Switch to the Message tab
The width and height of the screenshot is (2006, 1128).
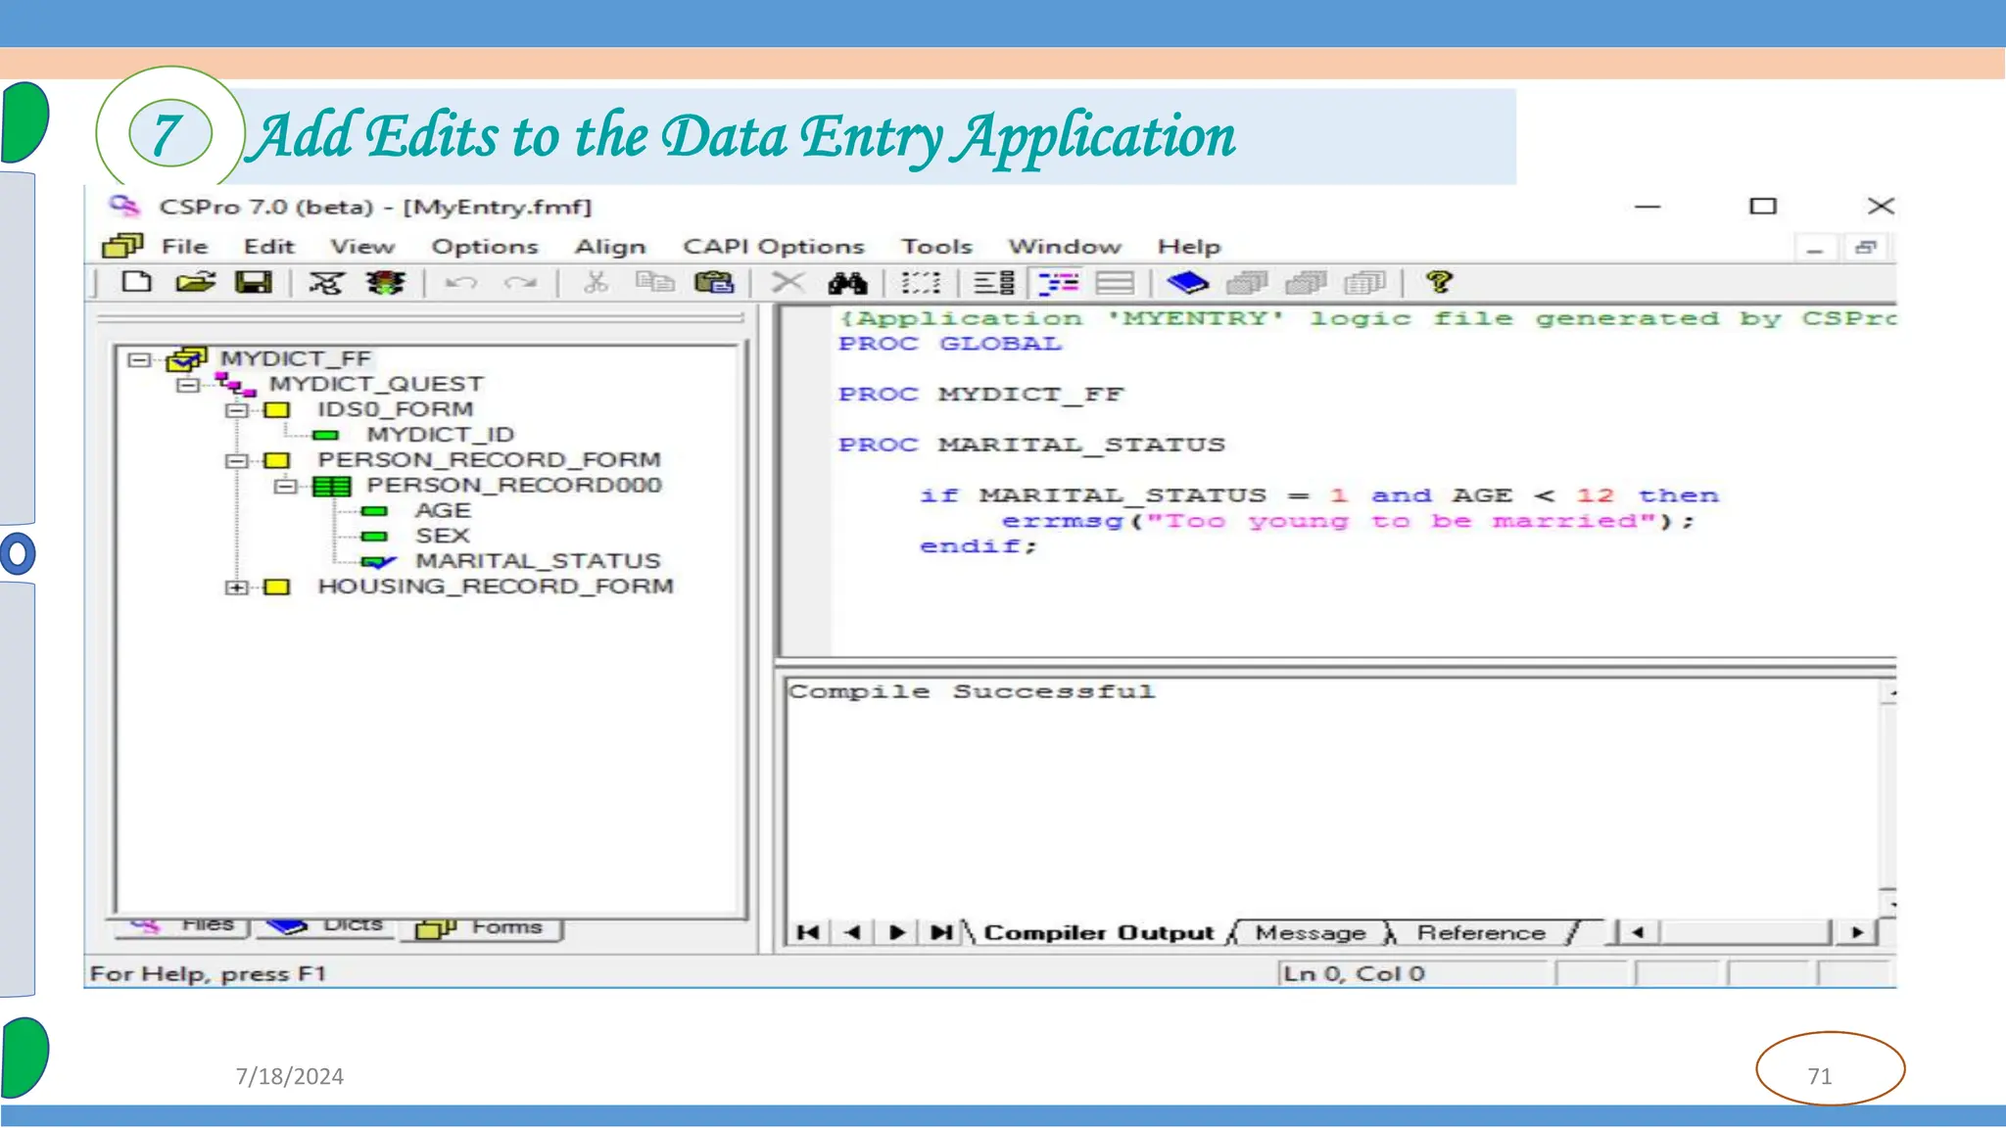coord(1311,933)
